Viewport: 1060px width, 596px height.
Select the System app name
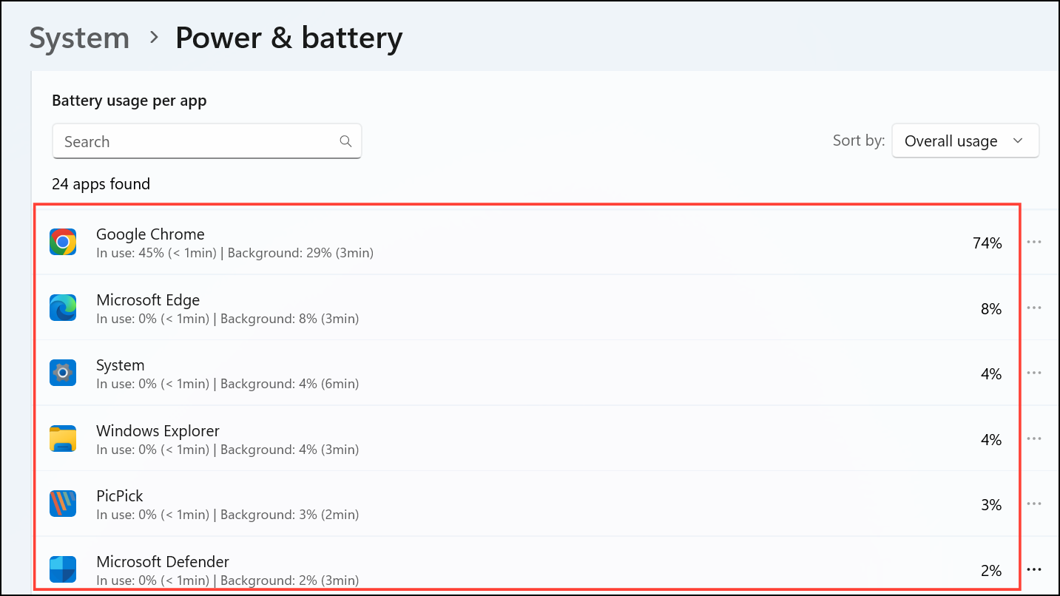coord(121,365)
